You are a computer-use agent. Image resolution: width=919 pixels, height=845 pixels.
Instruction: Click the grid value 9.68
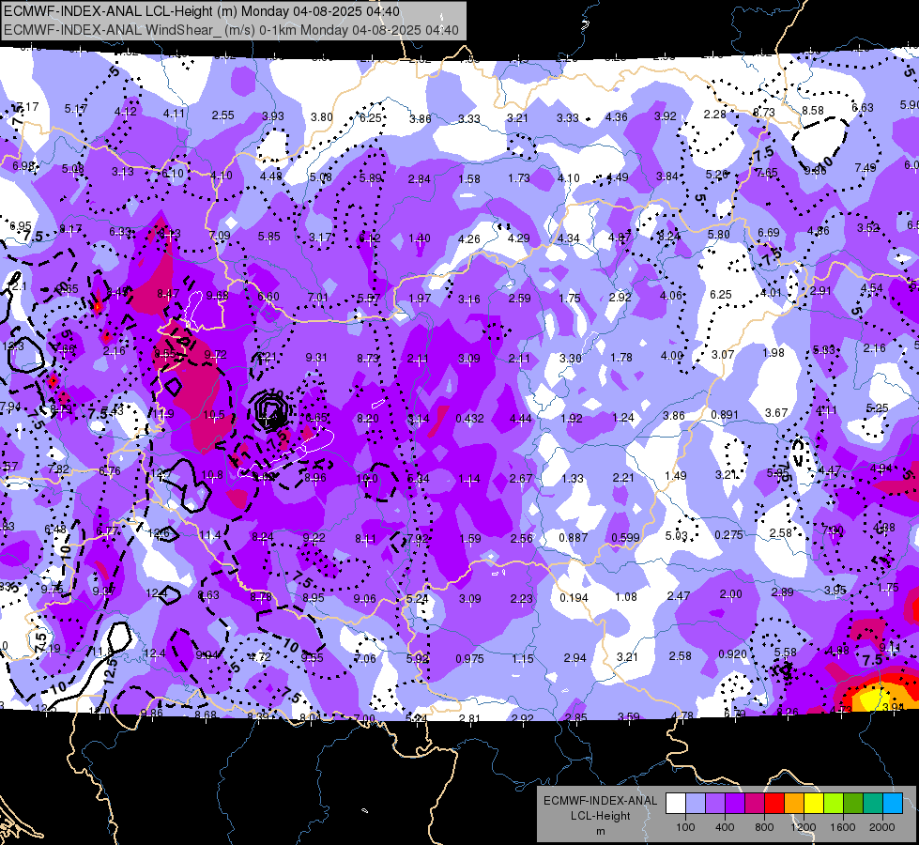click(x=218, y=295)
